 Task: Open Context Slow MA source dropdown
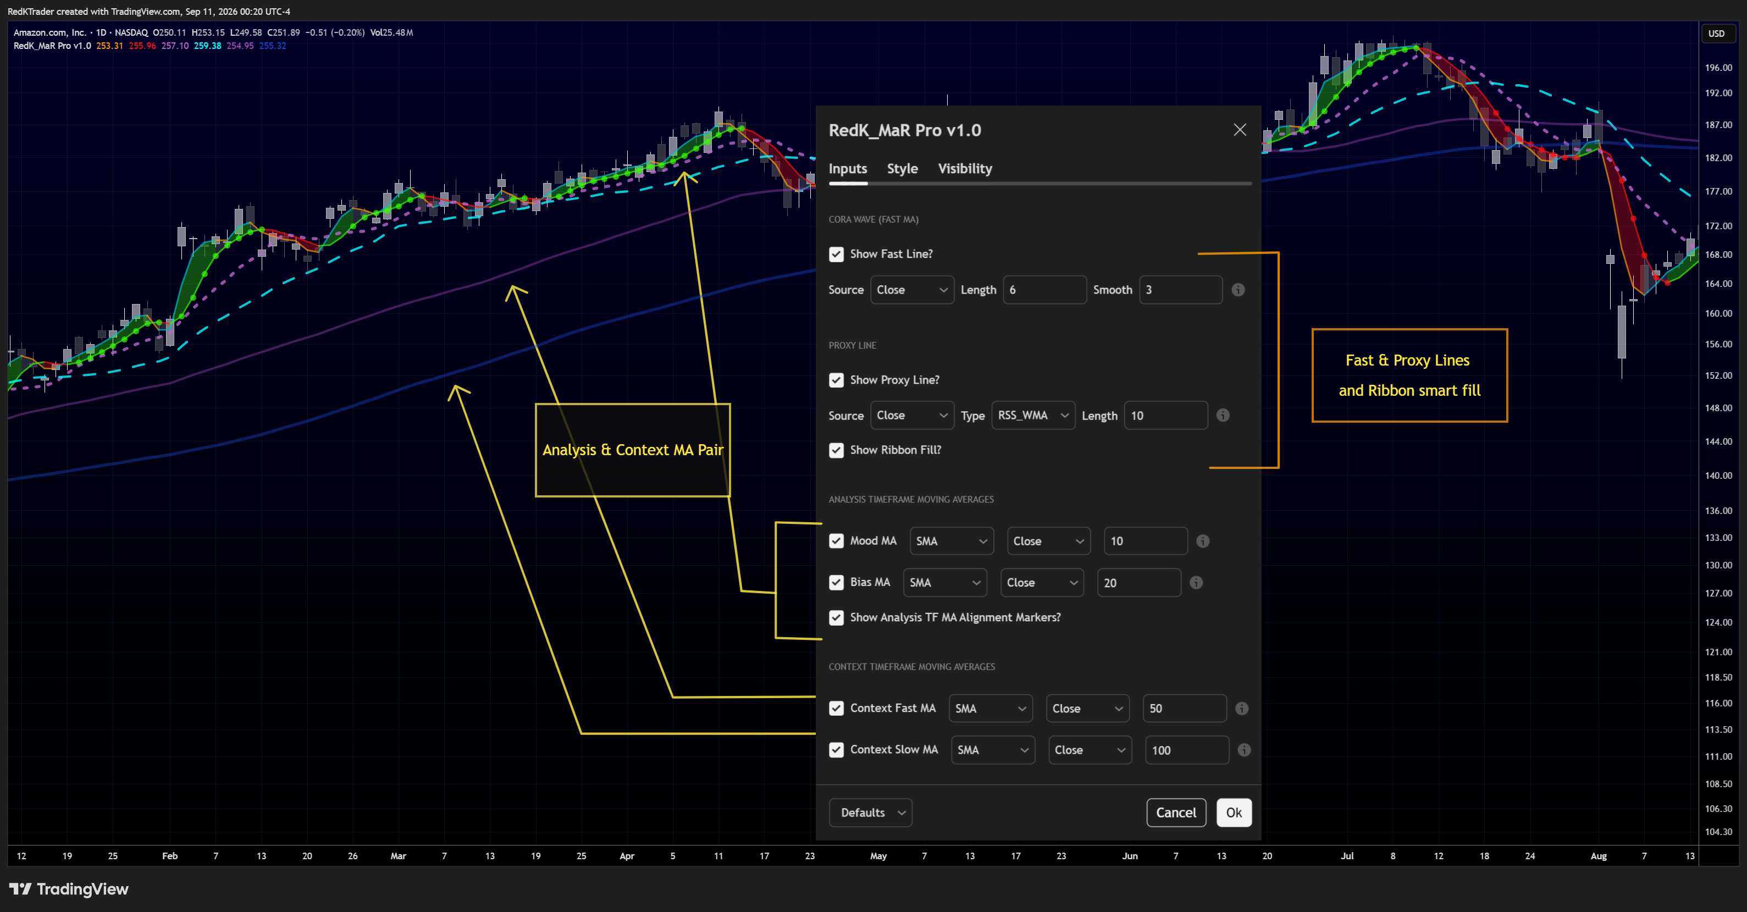click(1090, 750)
